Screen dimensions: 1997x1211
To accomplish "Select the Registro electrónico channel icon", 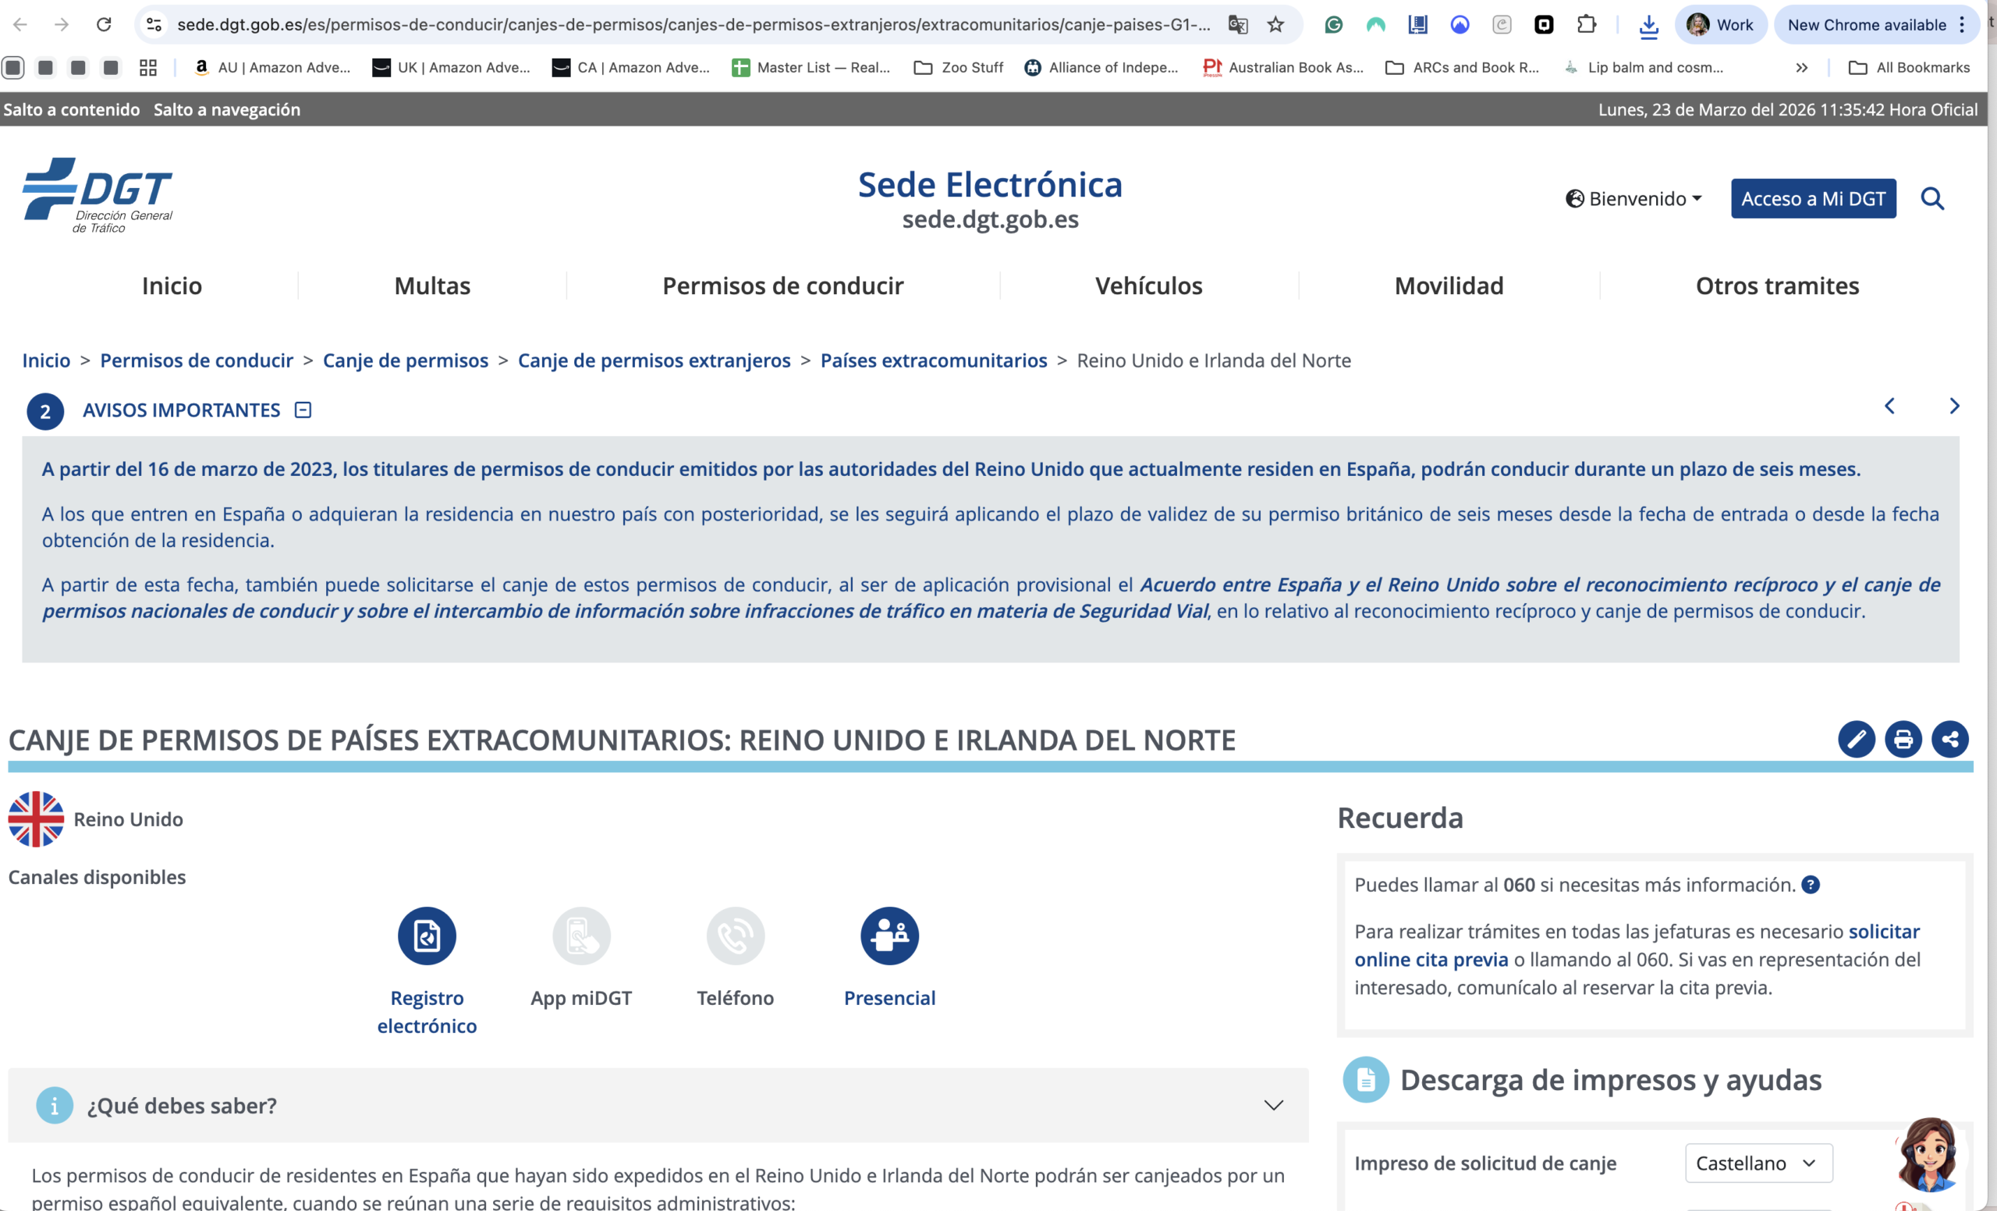I will tap(426, 936).
